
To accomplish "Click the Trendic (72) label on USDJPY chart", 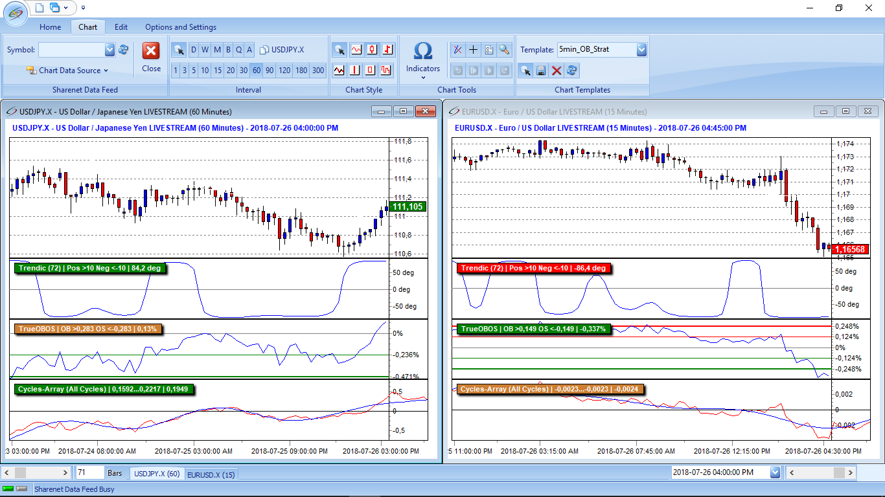I will (x=90, y=268).
